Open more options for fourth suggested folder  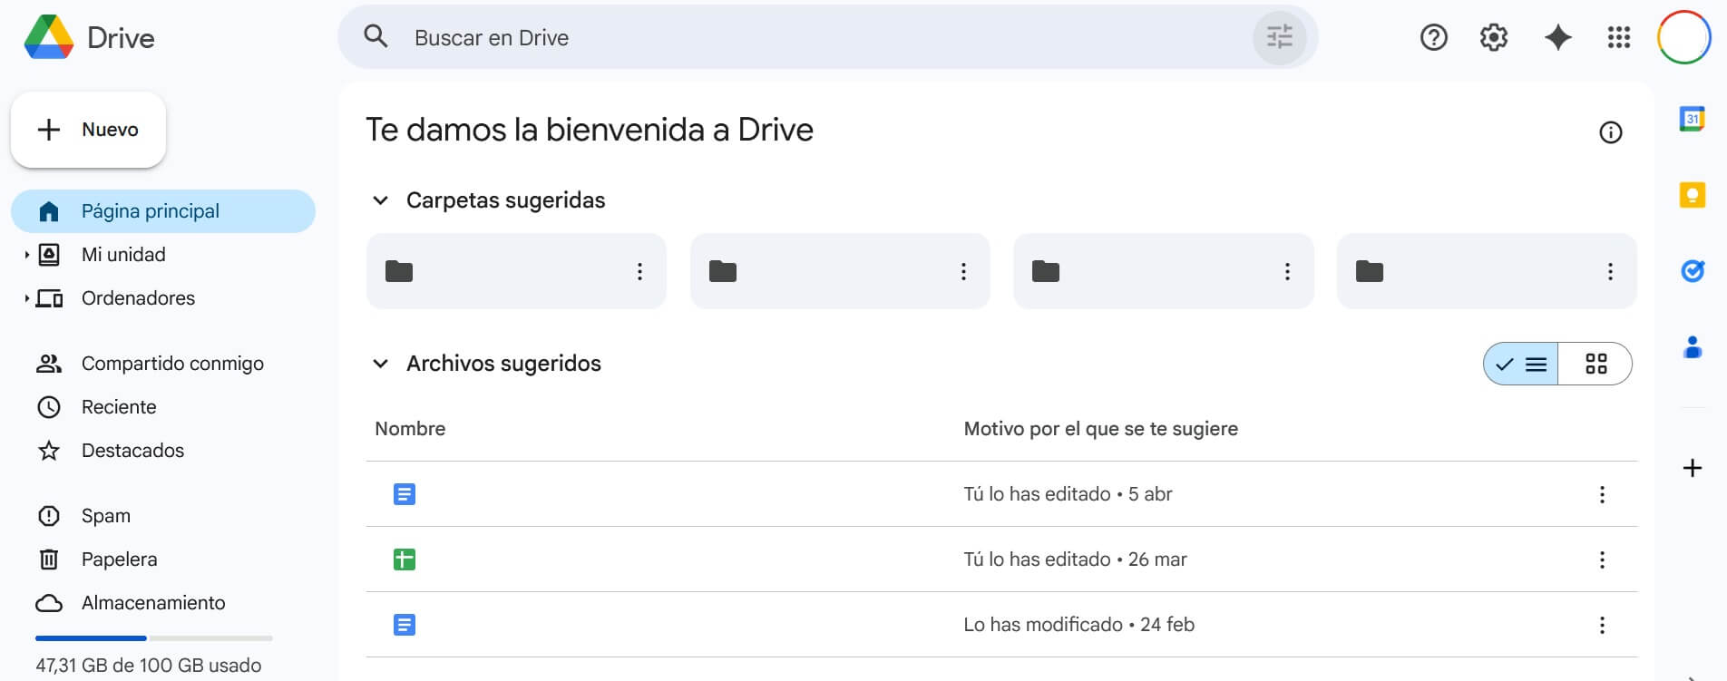click(x=1610, y=271)
